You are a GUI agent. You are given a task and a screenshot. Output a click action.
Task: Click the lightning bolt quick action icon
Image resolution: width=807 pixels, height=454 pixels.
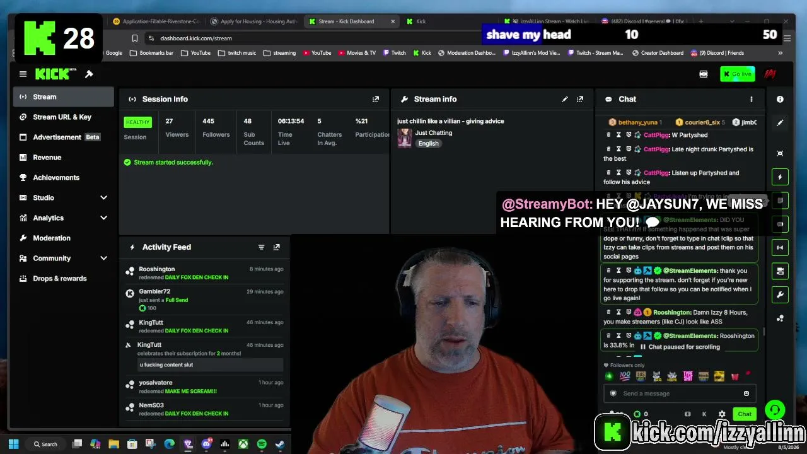780,177
